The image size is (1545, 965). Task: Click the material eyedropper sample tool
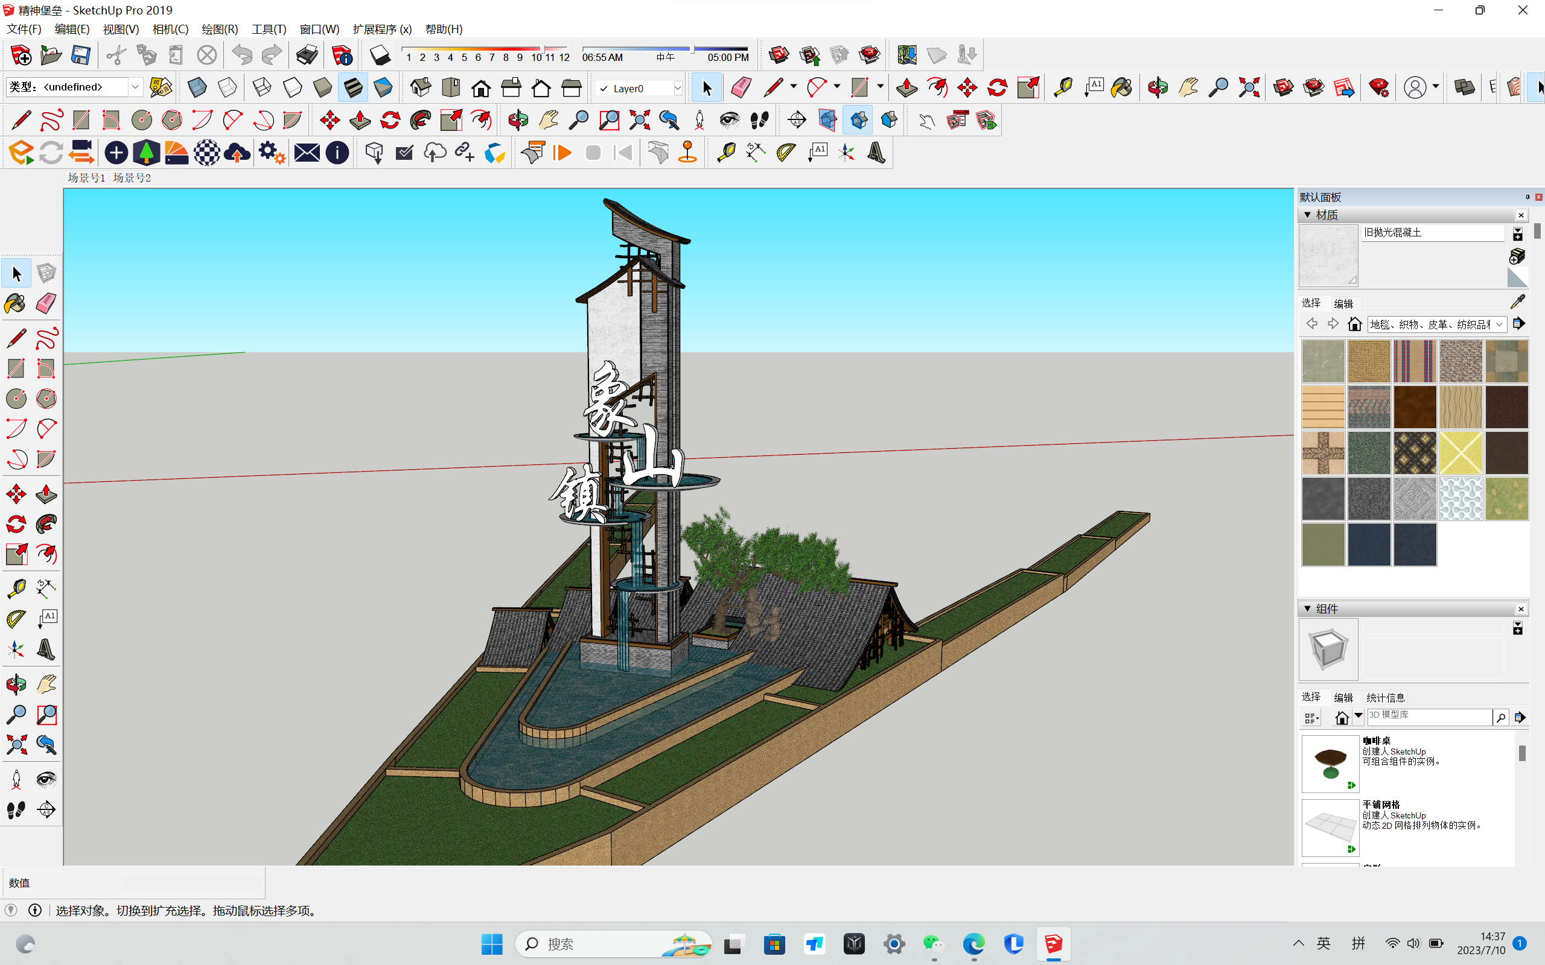[1518, 301]
